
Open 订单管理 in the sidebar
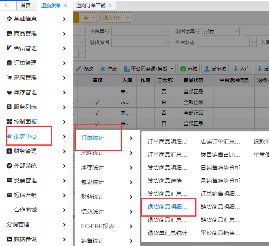25,63
